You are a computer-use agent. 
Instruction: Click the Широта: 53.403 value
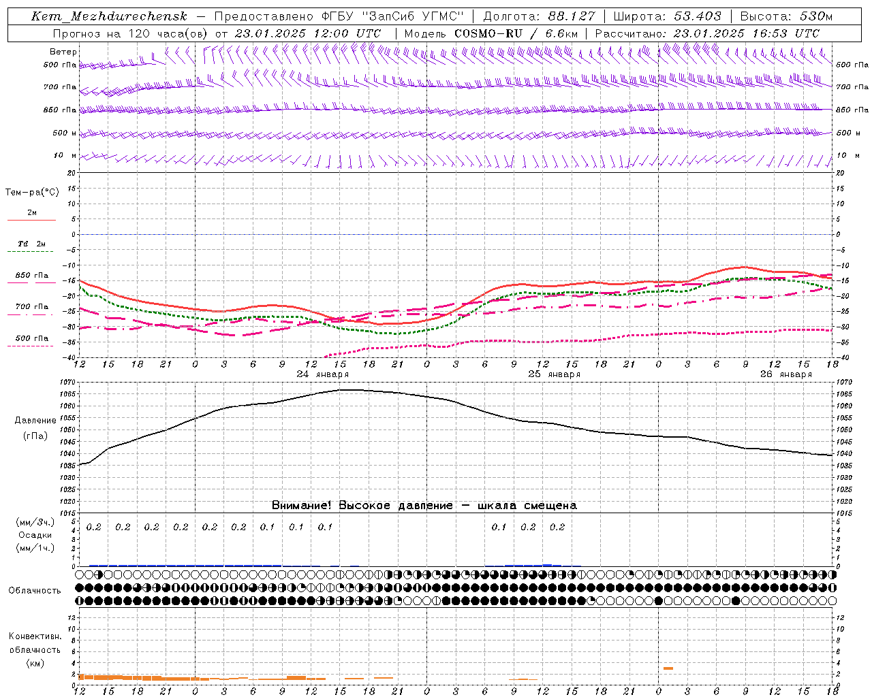[668, 16]
